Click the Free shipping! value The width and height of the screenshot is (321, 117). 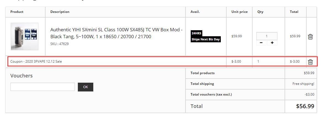pos(303,84)
